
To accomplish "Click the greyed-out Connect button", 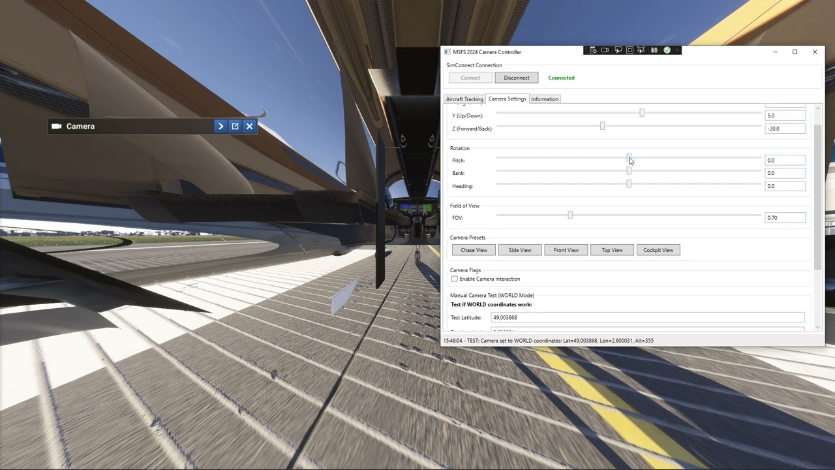I will pos(470,78).
